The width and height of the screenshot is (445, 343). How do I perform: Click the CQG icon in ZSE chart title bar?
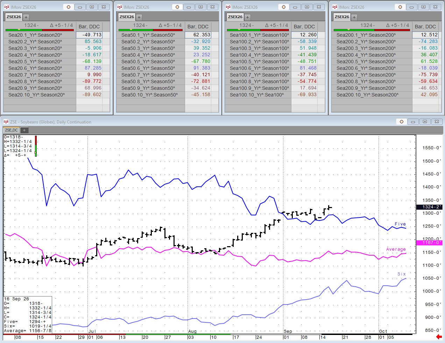[x=6, y=122]
